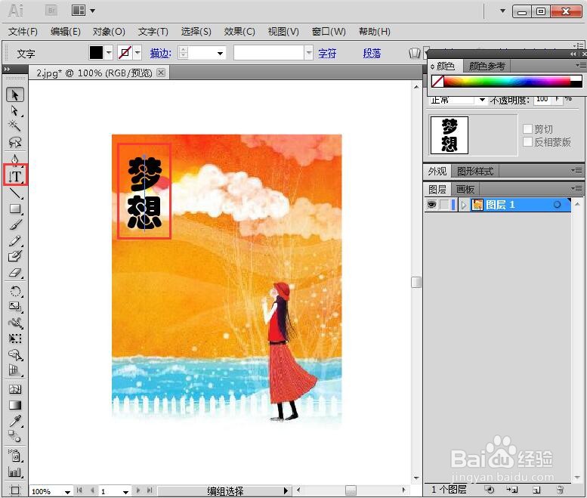Select the Symbol Sprayer tool

pyautogui.click(x=15, y=456)
